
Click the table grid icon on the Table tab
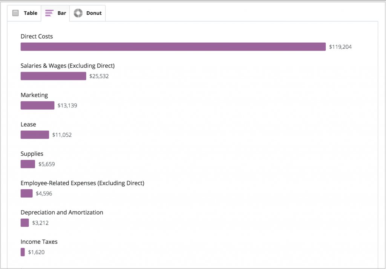(15, 13)
